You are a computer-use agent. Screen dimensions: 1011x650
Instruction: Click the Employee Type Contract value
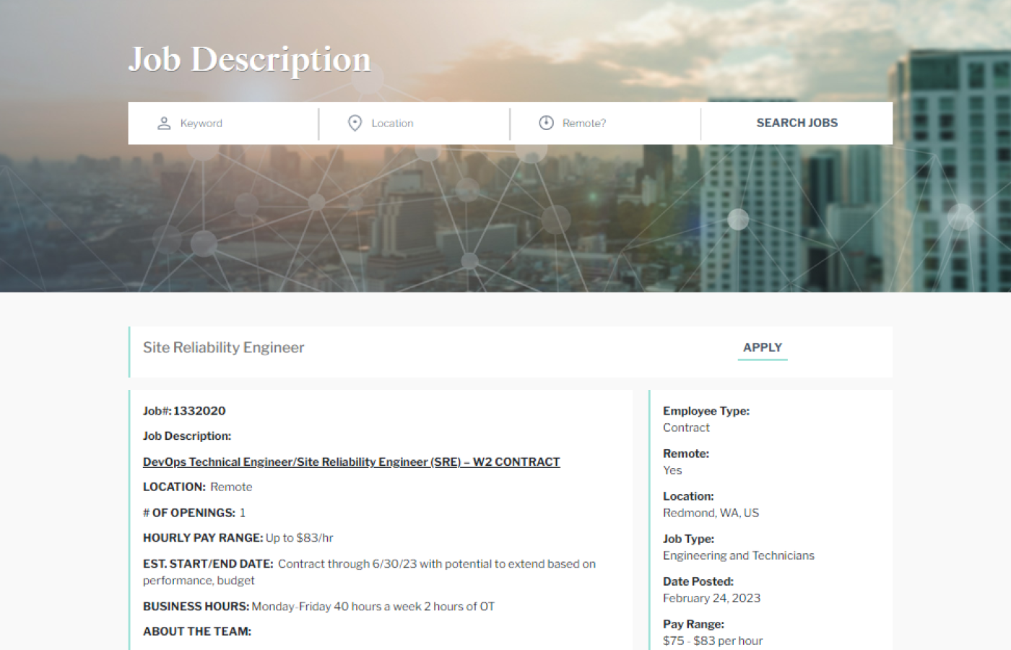click(685, 427)
